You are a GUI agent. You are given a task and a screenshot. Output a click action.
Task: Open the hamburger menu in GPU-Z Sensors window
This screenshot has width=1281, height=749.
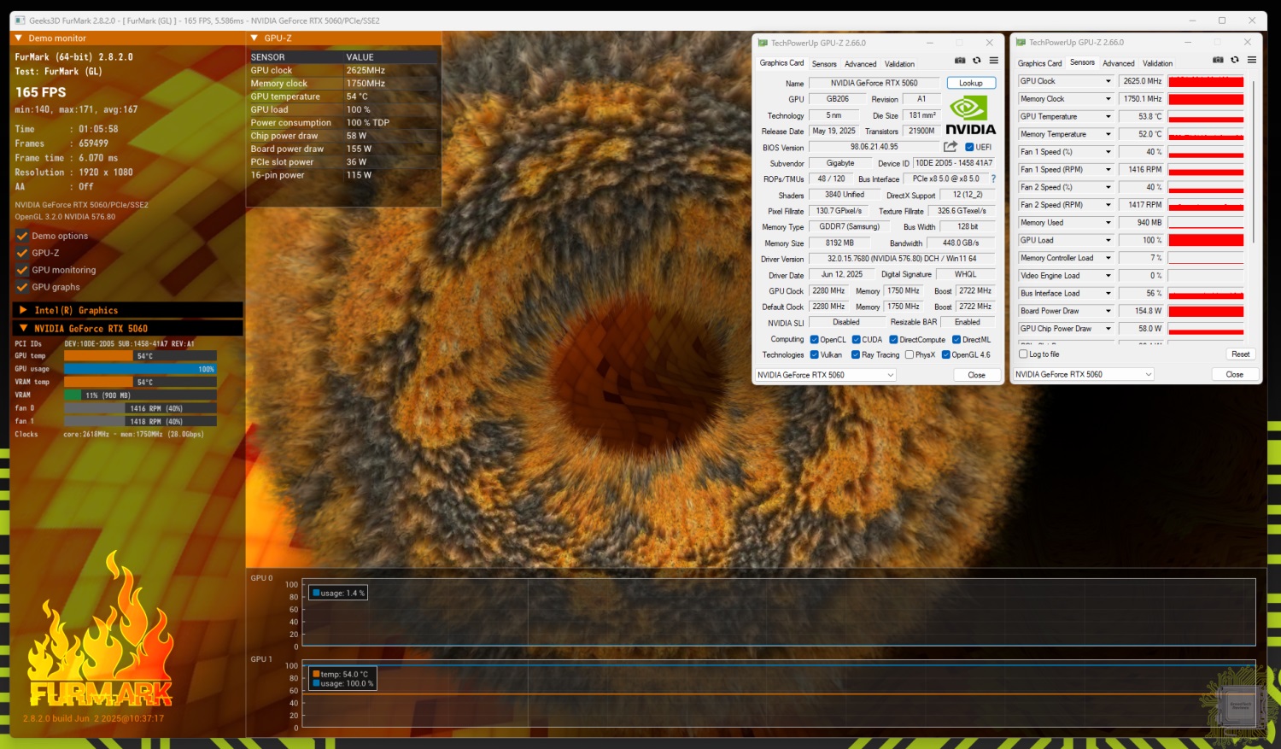pos(1252,60)
